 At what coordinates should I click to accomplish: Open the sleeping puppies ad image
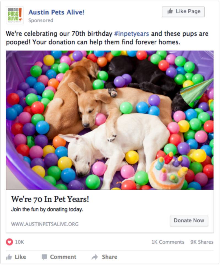pyautogui.click(x=110, y=120)
